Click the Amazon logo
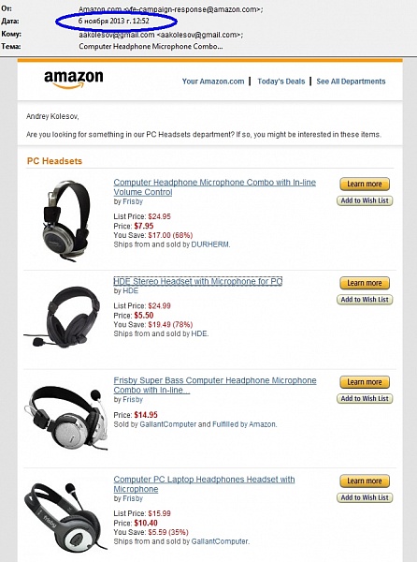Image resolution: width=417 pixels, height=562 pixels. coord(74,79)
